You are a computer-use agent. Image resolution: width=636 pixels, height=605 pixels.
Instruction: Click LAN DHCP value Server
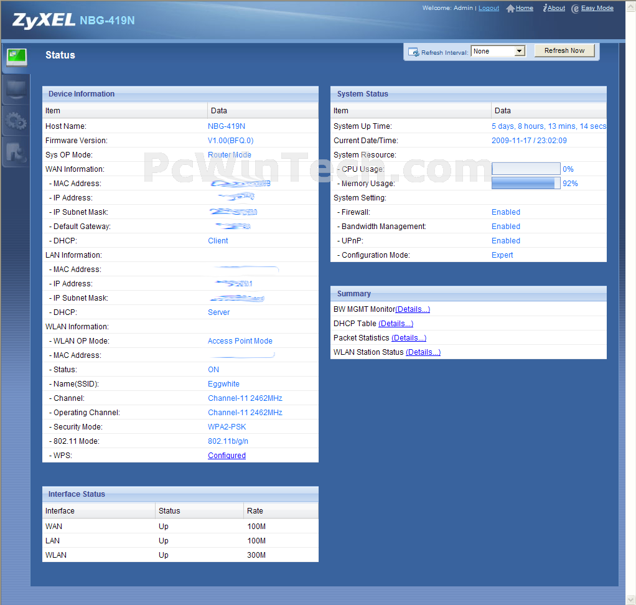pos(218,312)
